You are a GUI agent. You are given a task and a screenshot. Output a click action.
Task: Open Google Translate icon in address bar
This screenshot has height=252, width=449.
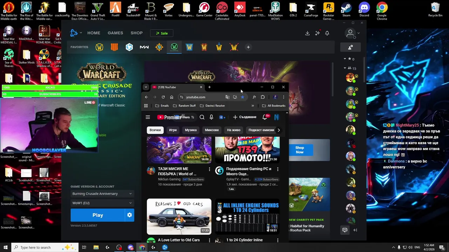click(227, 97)
